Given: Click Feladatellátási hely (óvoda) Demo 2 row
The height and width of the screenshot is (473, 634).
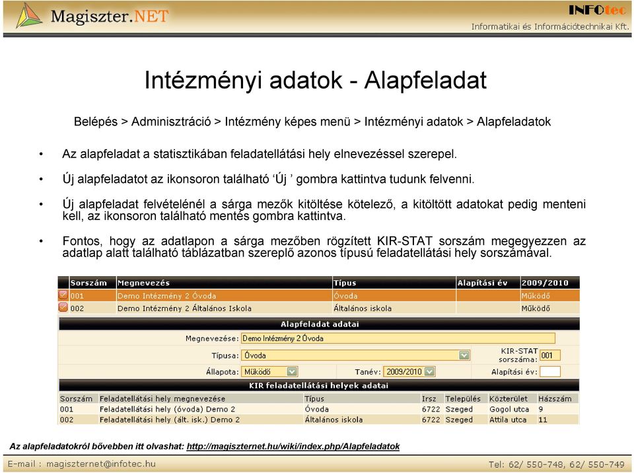Looking at the screenshot, I should pos(318,409).
